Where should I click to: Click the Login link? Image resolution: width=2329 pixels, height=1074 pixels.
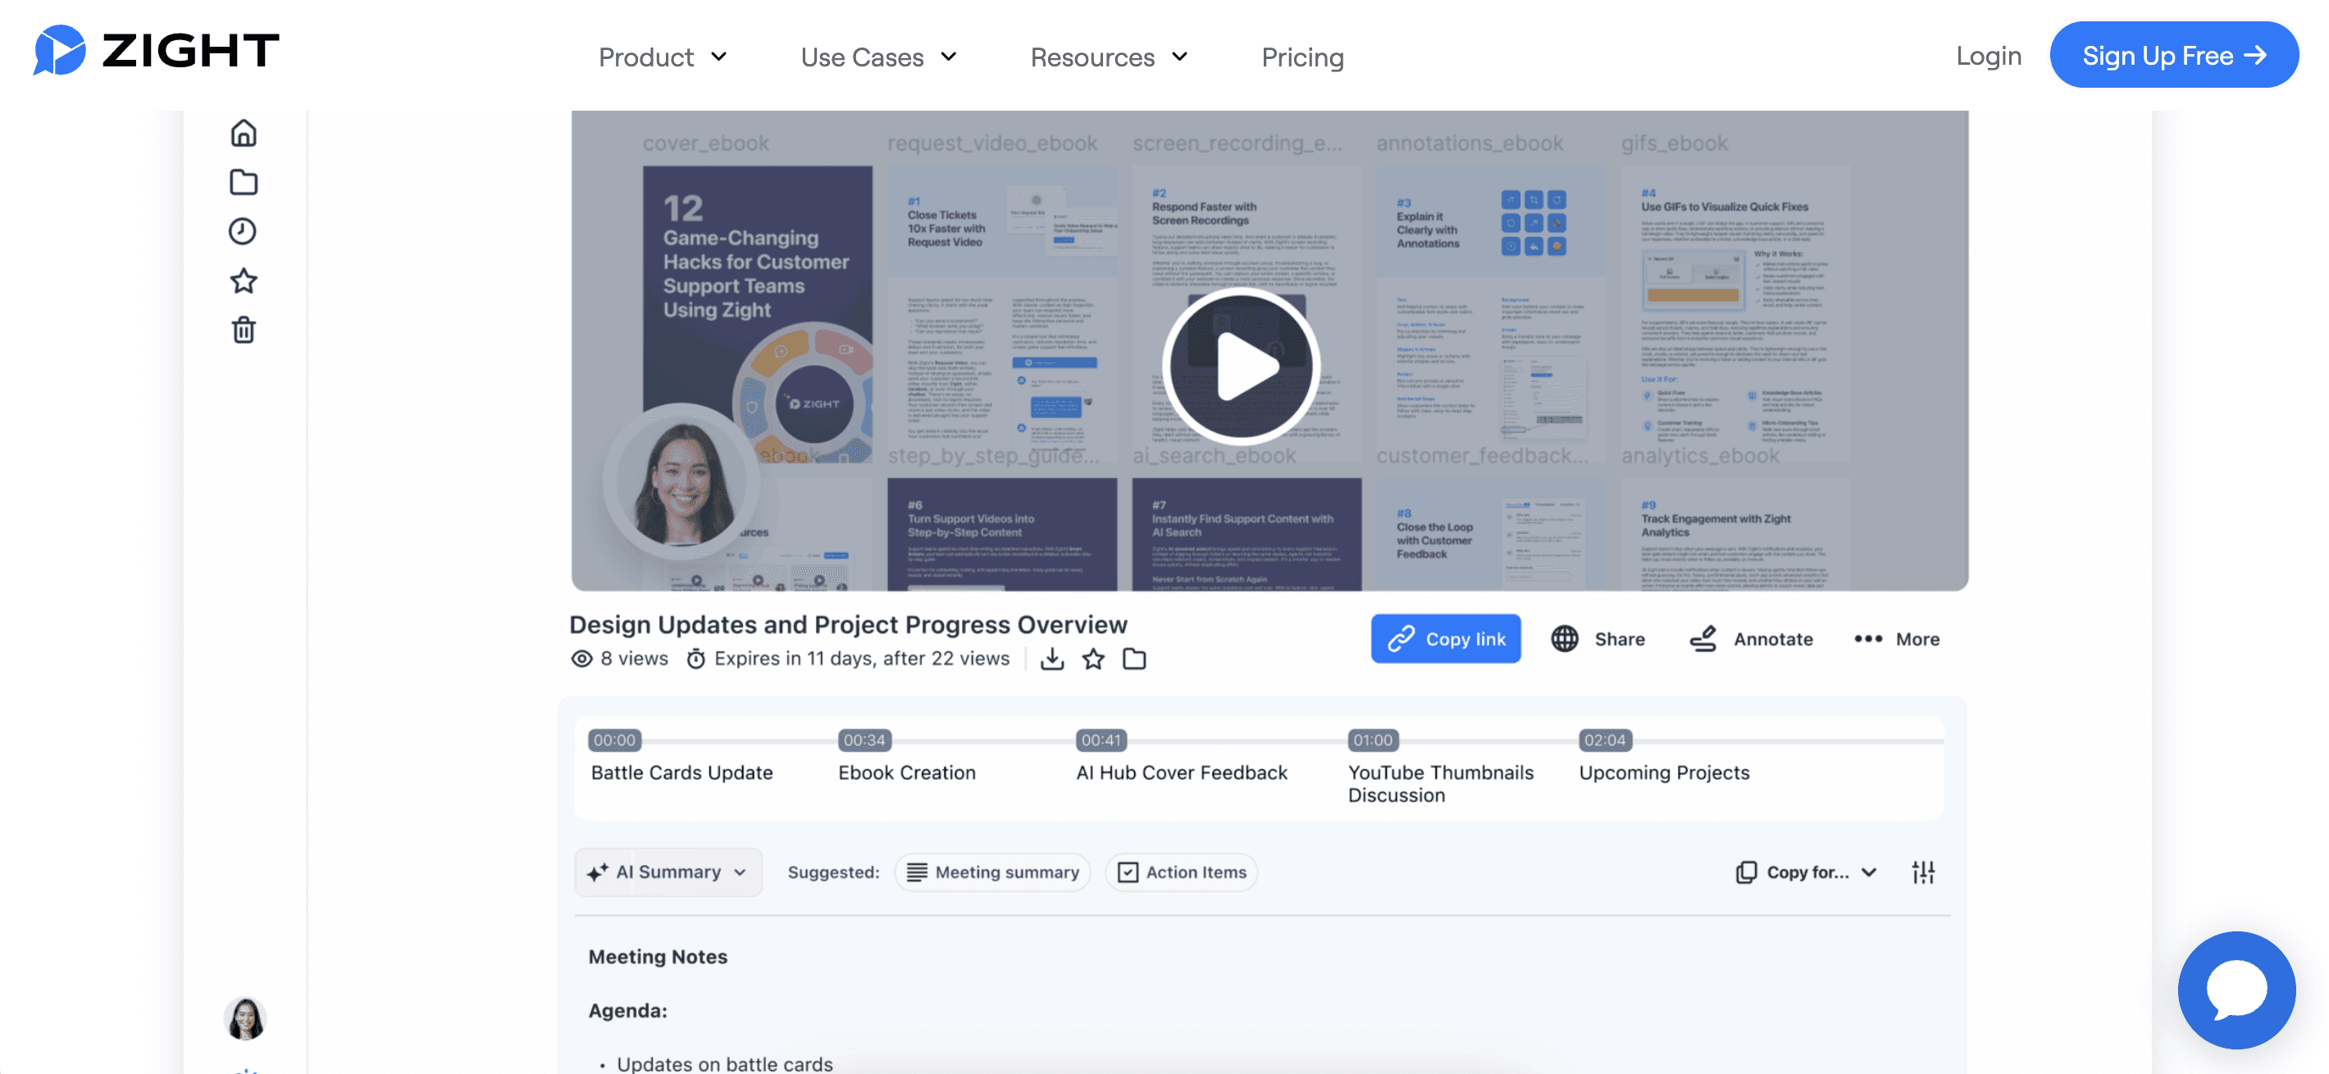(1988, 55)
